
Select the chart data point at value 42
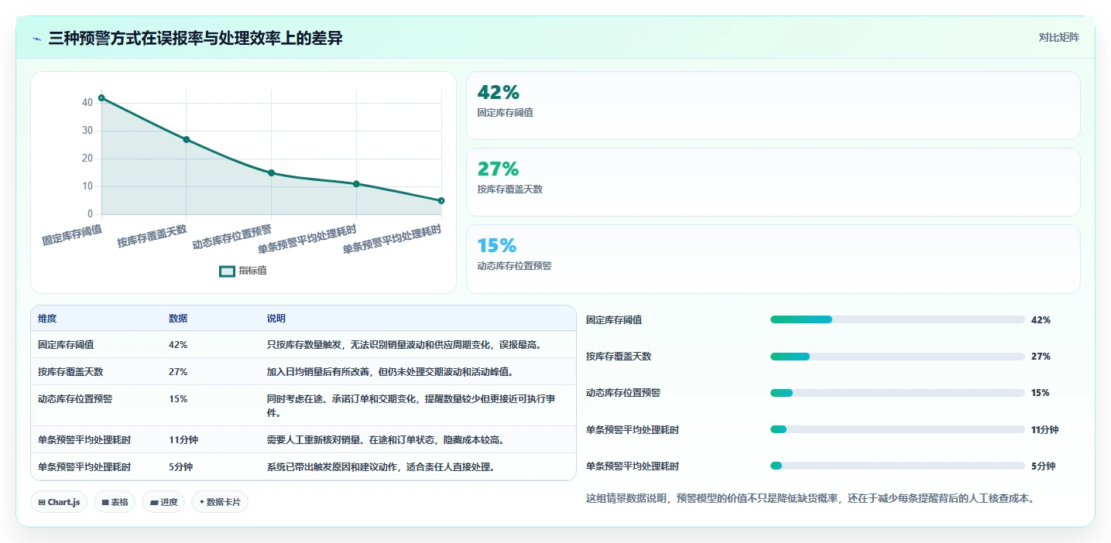click(x=101, y=97)
